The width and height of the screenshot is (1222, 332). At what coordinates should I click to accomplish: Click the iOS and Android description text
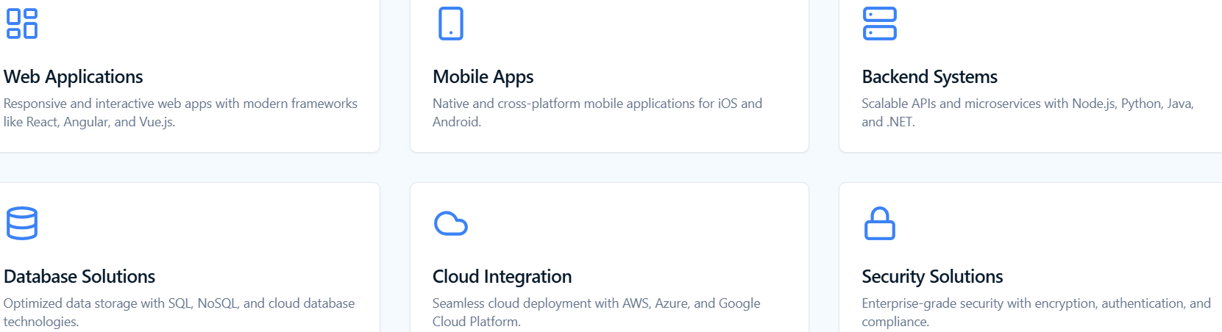(x=597, y=112)
